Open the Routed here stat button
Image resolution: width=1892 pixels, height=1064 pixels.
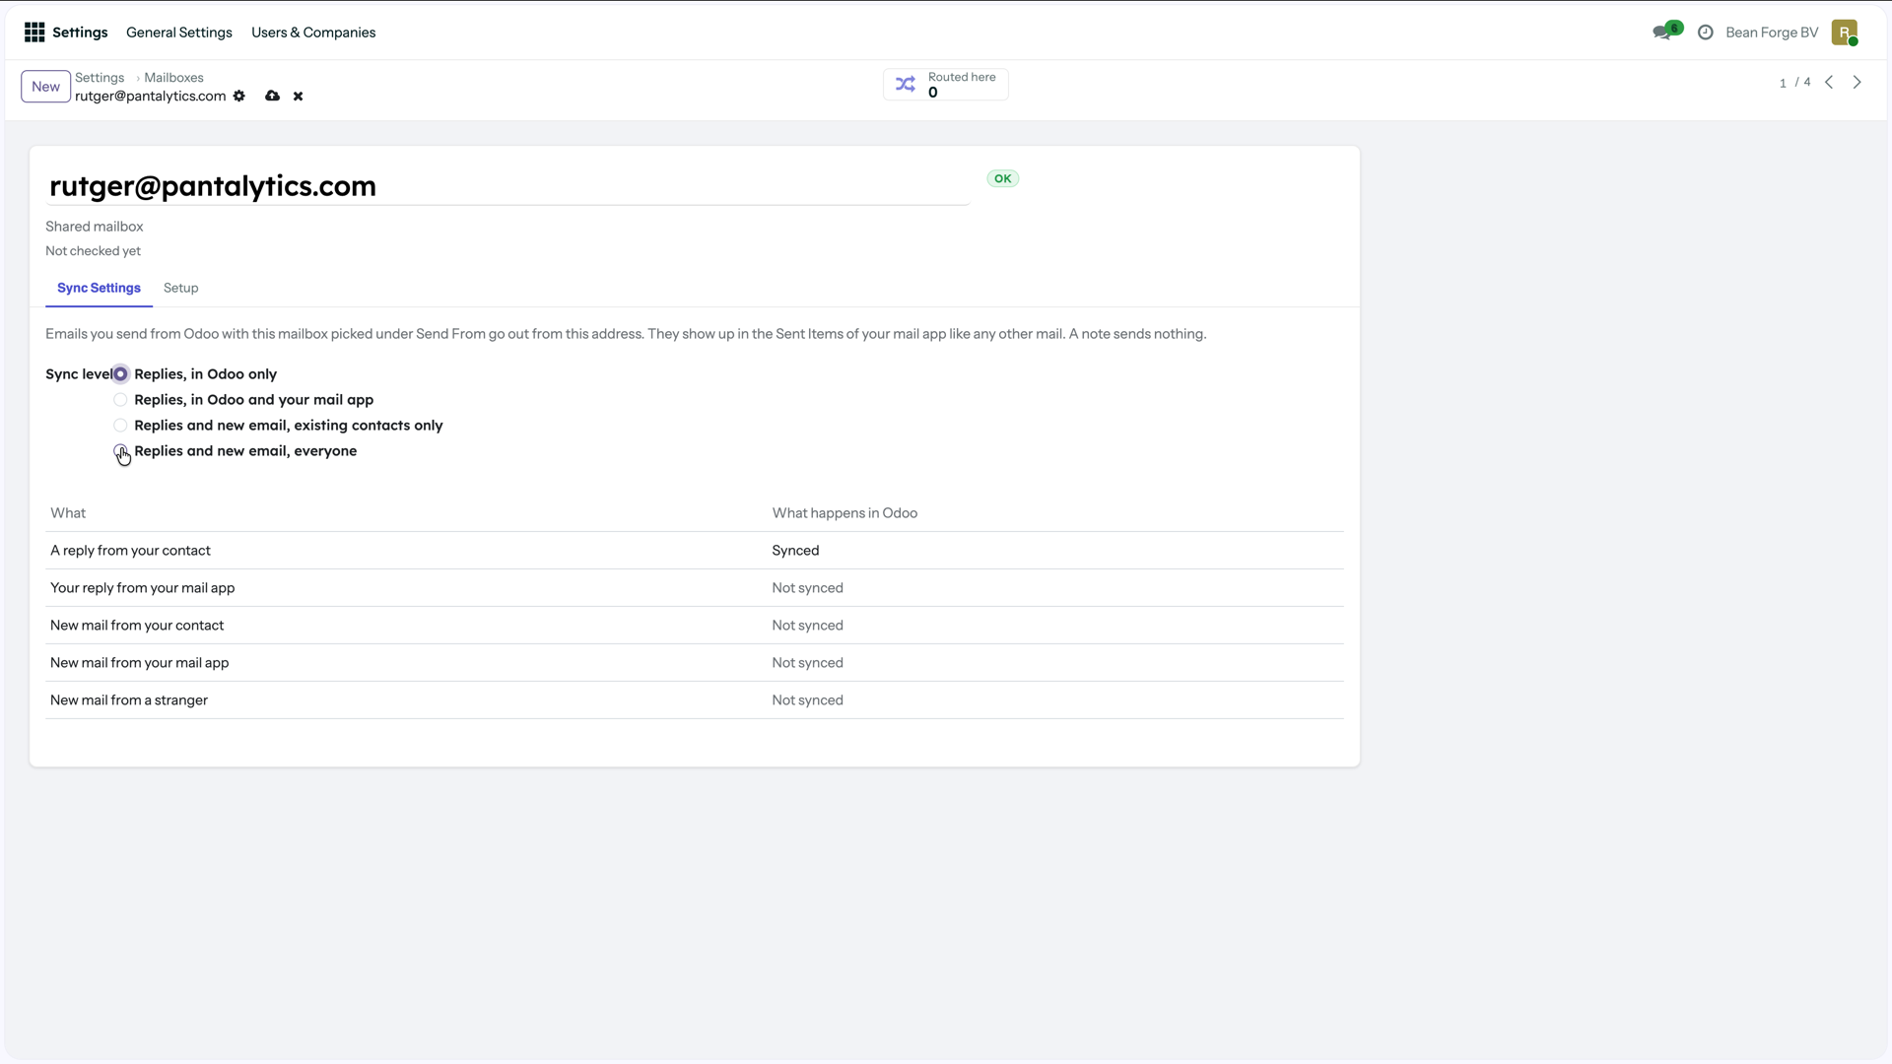946,85
